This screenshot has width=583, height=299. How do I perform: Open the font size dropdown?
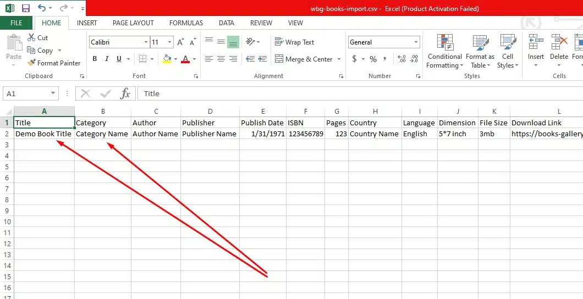169,42
